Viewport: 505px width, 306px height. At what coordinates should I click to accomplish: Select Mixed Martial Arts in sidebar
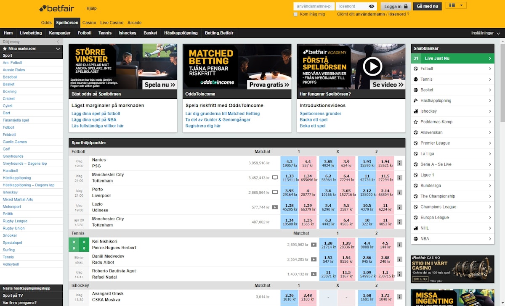tap(18, 199)
